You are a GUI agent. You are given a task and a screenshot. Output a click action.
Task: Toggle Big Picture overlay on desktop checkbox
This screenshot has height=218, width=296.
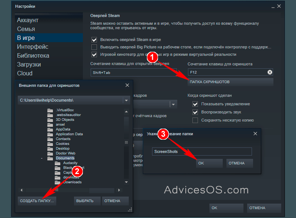click(94, 47)
